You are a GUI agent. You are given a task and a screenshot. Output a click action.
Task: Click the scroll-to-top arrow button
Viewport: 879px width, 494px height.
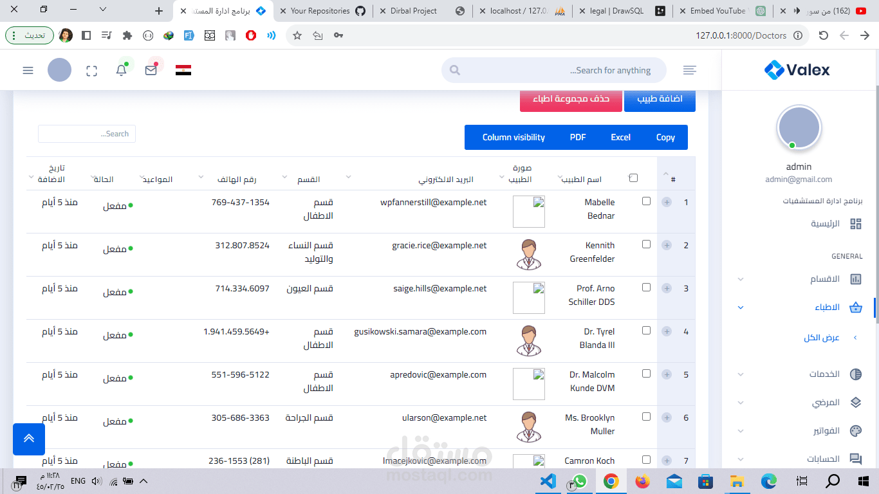coord(29,439)
